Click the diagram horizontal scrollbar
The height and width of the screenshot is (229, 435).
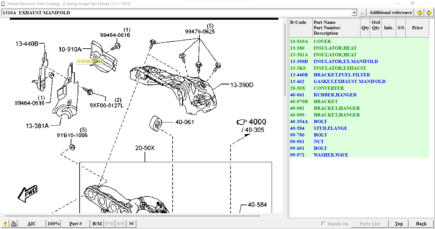tap(134, 216)
